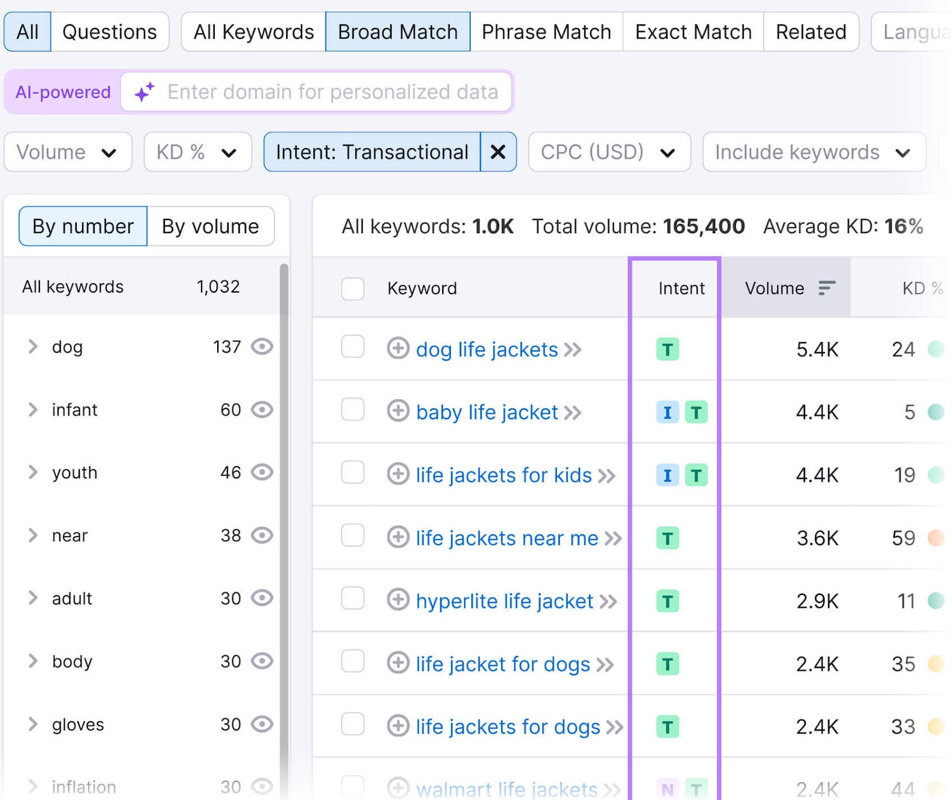Viewport: 952px width, 800px height.
Task: Expand the dog keyword group
Action: 33,346
